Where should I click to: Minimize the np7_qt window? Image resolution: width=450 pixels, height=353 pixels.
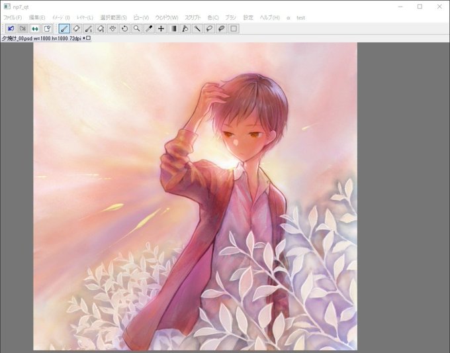[400, 7]
